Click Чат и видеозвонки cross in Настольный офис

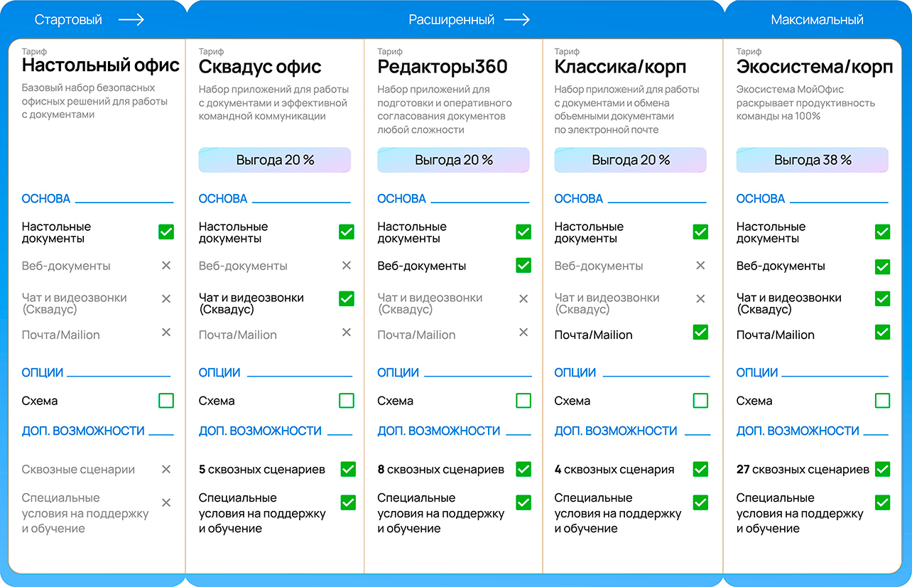(x=166, y=298)
